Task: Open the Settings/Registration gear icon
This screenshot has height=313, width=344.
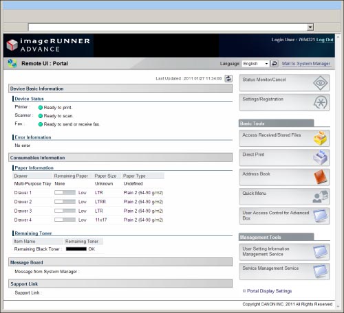Action: click(321, 102)
